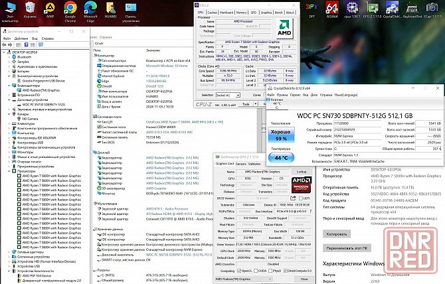Collapse the Процессоры node in Device Manager
The image size is (445, 284).
(x=9, y=171)
